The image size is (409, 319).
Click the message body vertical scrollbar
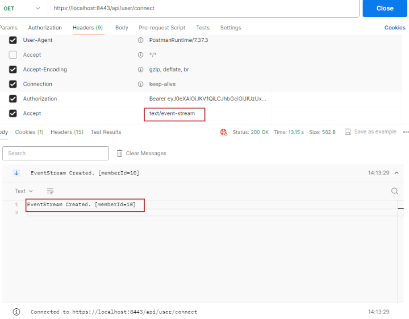tap(400, 251)
